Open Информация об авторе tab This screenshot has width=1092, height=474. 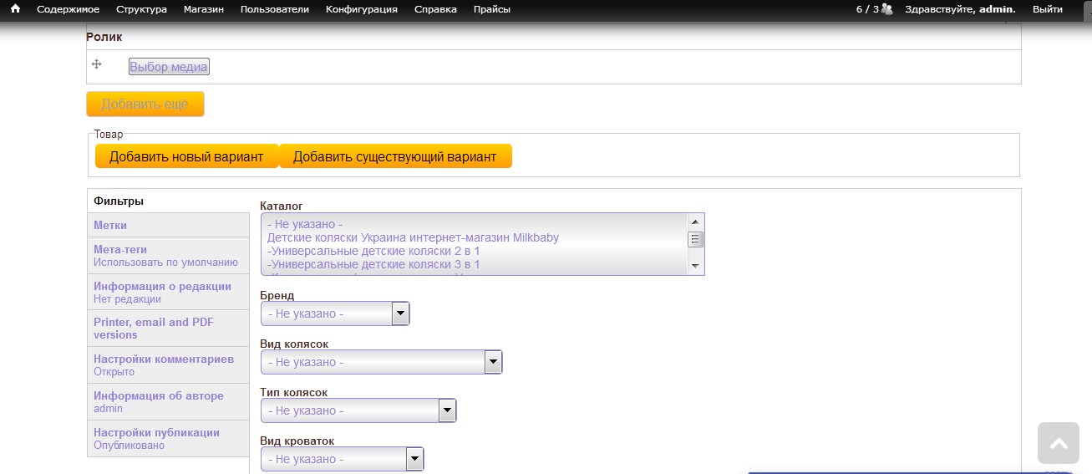click(168, 401)
